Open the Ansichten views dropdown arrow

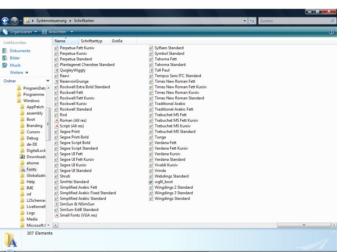[x=72, y=32]
